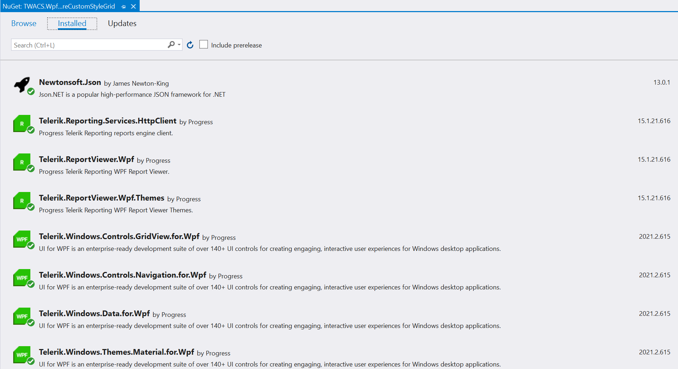Click the pin icon on the NuGet tab
Viewport: 678px width, 369px height.
[123, 6]
